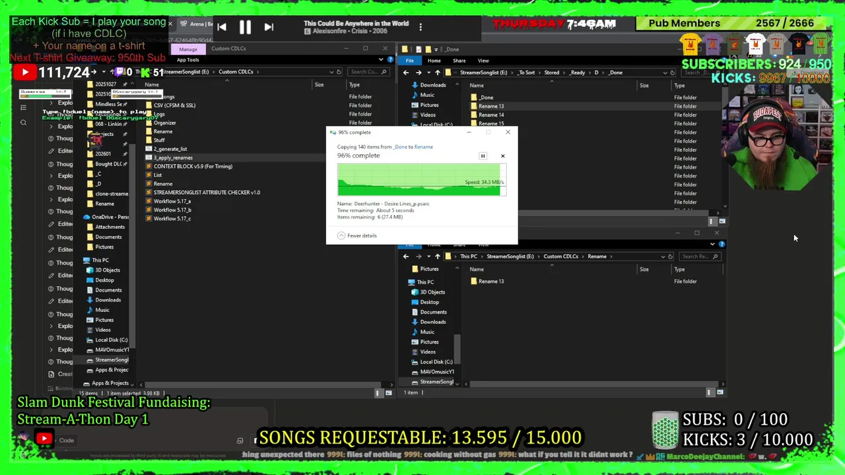This screenshot has height=475, width=845.
Task: Open 3D Objects in left Explorer pane
Action: (x=107, y=270)
